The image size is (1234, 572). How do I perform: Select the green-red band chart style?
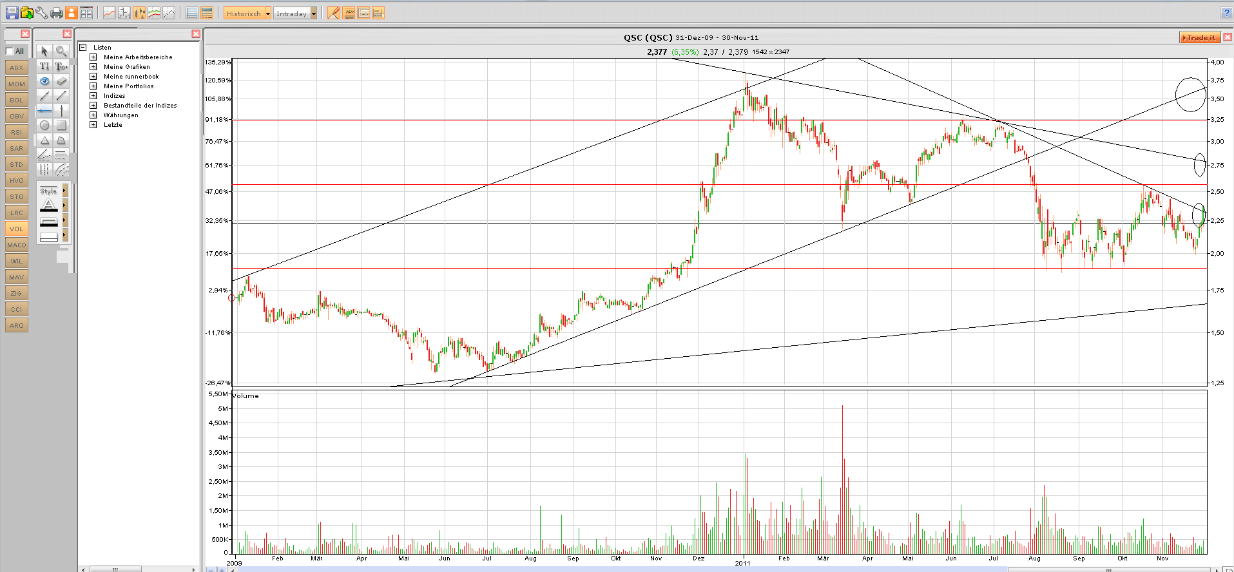click(x=154, y=13)
